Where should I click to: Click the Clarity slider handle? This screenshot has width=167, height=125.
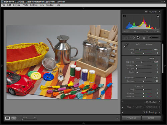143,90
